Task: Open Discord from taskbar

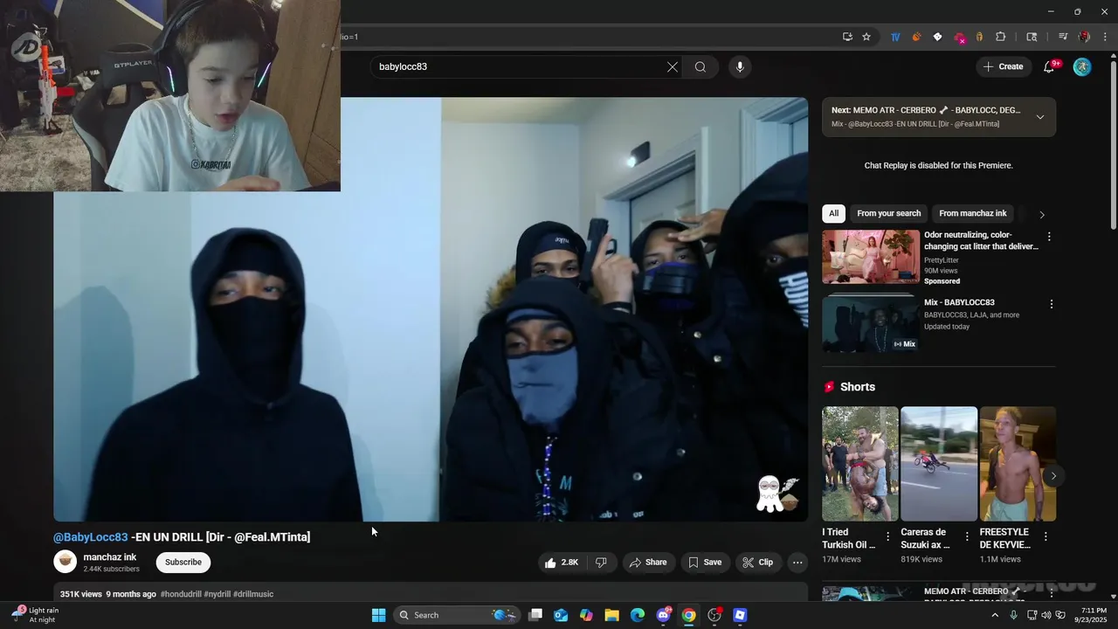Action: [663, 615]
